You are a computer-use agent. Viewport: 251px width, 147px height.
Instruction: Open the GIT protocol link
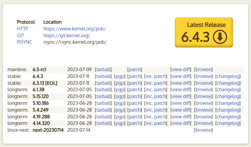20,35
